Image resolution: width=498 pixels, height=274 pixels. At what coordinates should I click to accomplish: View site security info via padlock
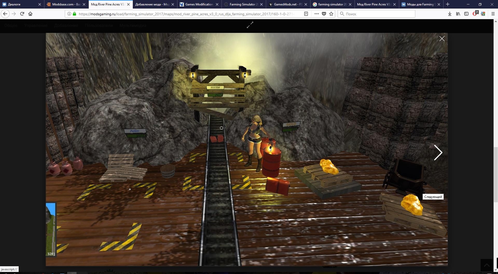click(74, 14)
